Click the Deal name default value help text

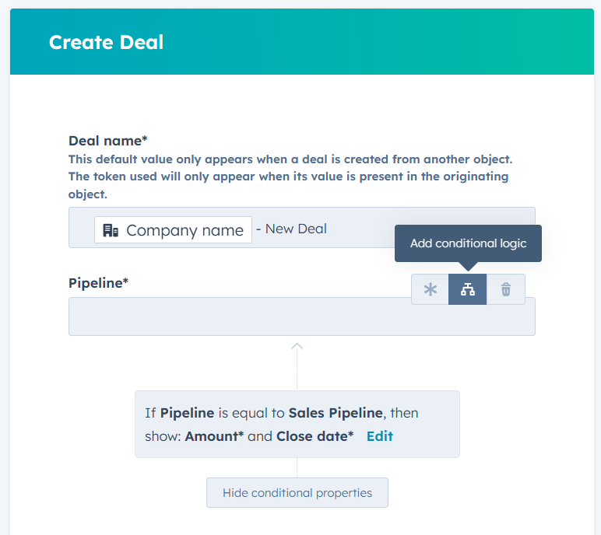290,177
